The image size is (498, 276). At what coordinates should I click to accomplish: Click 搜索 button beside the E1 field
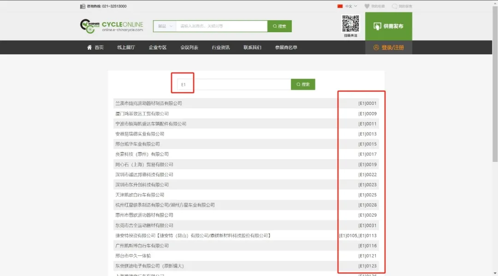click(x=303, y=85)
